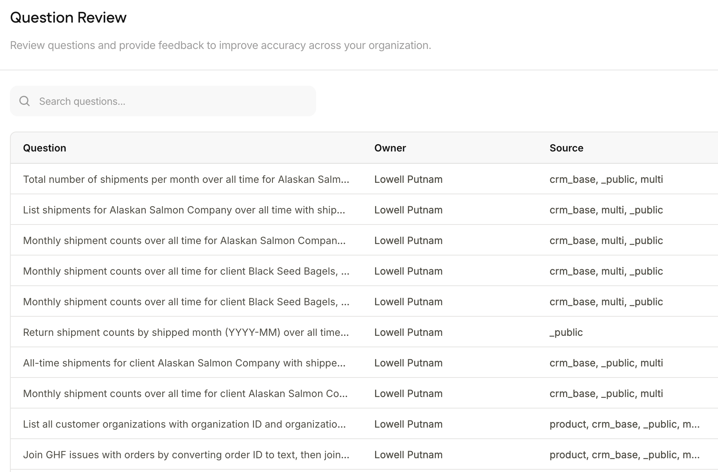
Task: Open 'Return shipment counts by shipped month' question
Action: 186,332
